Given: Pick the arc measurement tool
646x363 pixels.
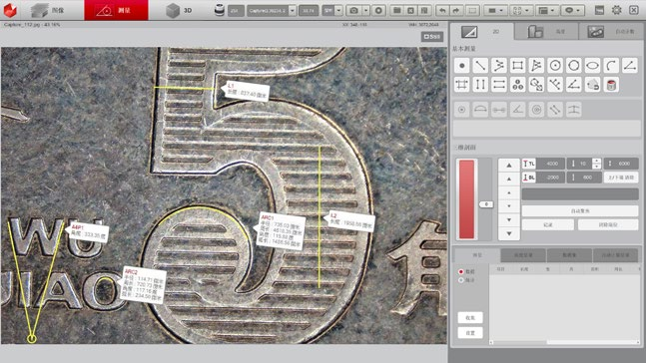Looking at the screenshot, I should pyautogui.click(x=611, y=66).
